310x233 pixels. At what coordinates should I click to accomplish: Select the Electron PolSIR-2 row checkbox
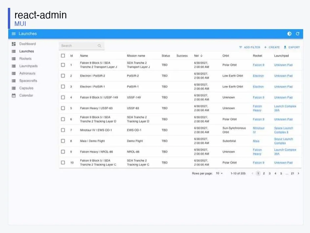pyautogui.click(x=63, y=76)
